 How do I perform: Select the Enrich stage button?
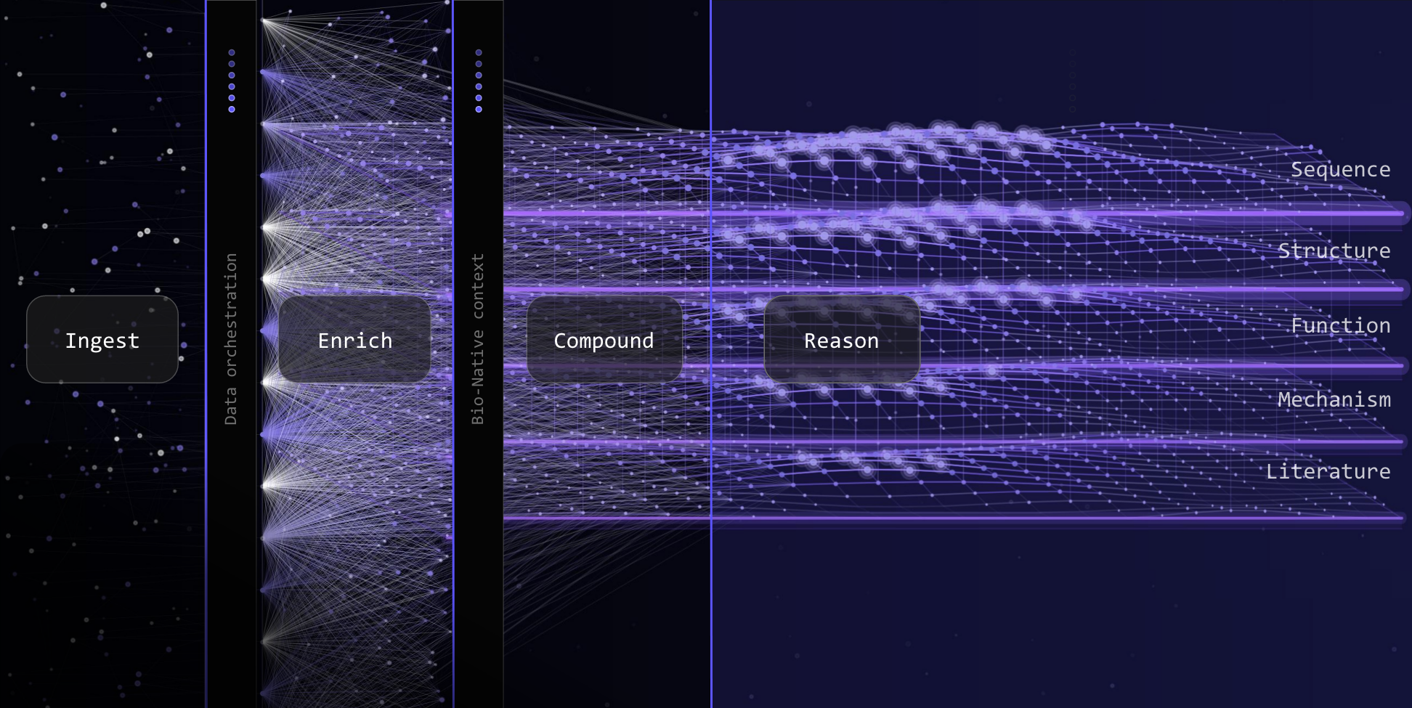pos(354,339)
